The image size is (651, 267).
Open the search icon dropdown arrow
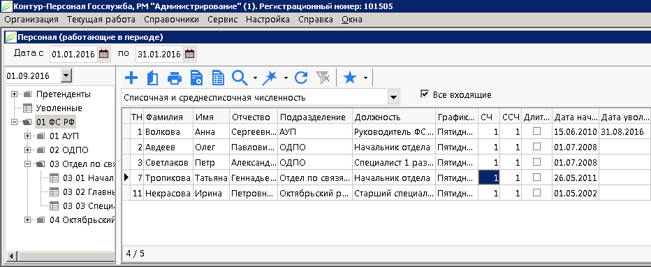click(255, 78)
